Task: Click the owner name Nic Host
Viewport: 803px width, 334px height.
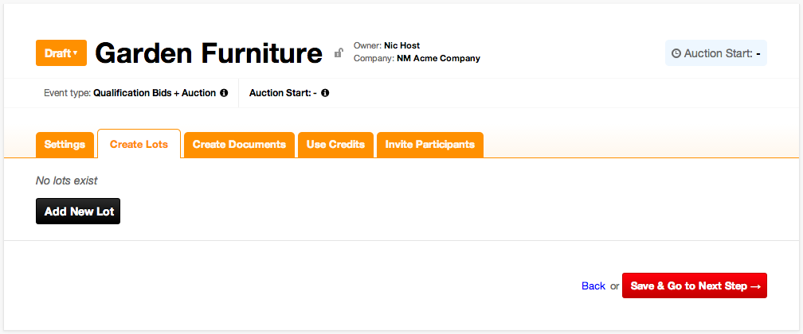Action: 401,46
